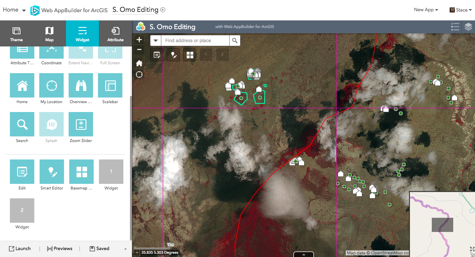This screenshot has height=257, width=475.
Task: Open the Home dropdown menu
Action: coord(14,10)
